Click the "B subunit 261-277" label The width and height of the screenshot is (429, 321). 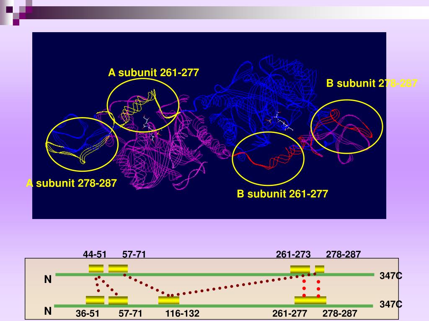pyautogui.click(x=282, y=194)
